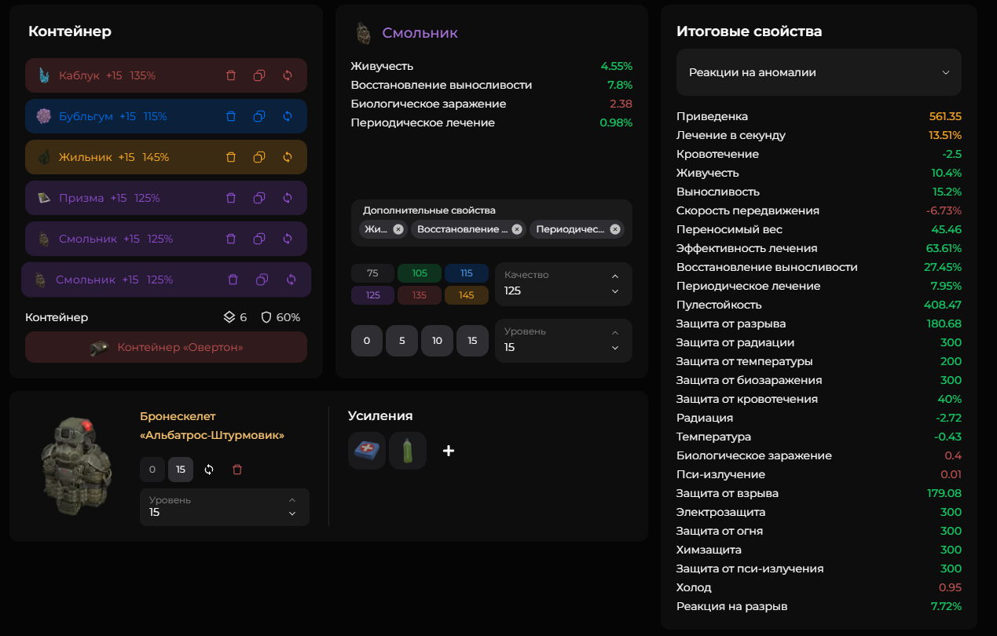997x636 pixels.
Task: Select the Жильник +15 145% entry
Action: click(166, 157)
